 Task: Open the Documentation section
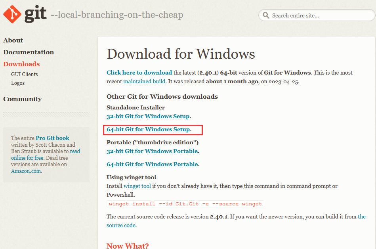coord(29,52)
